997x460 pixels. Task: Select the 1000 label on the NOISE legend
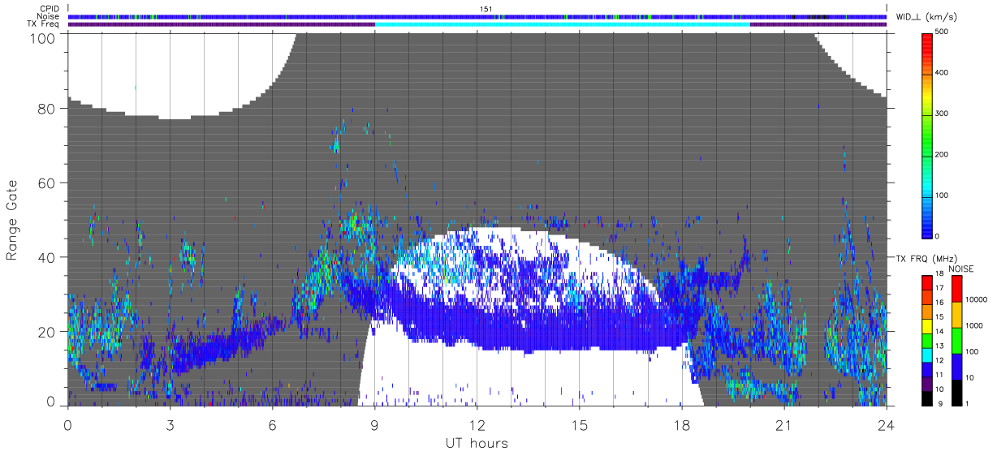pyautogui.click(x=973, y=325)
